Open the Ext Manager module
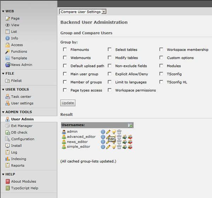Image resolution: width=212 pixels, height=198 pixels. click(22, 126)
